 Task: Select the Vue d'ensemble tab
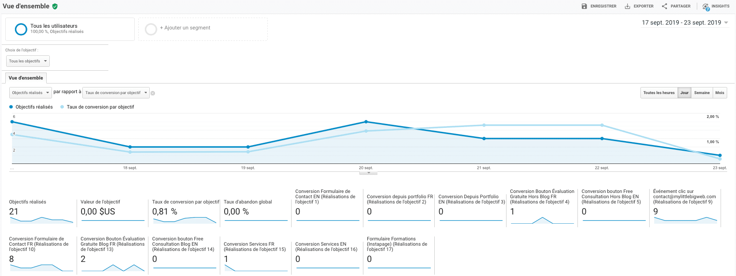26,78
